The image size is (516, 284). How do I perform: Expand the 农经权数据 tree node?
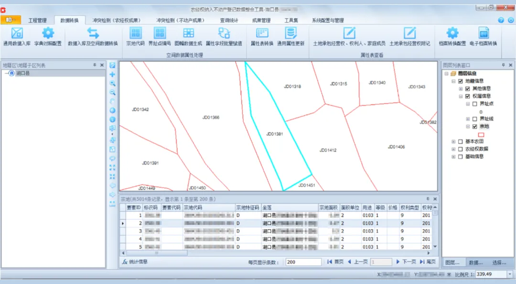point(453,149)
